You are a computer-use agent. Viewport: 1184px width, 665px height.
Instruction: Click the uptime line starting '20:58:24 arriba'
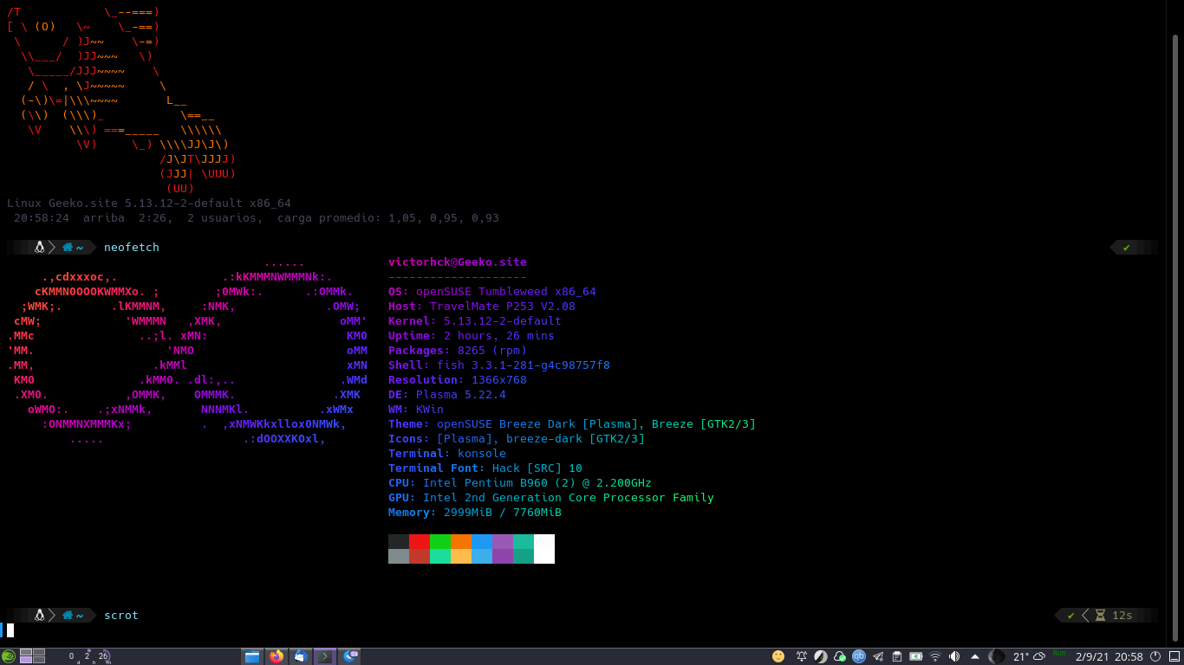click(257, 218)
